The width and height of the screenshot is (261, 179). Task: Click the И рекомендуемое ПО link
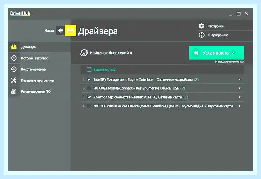229,61
